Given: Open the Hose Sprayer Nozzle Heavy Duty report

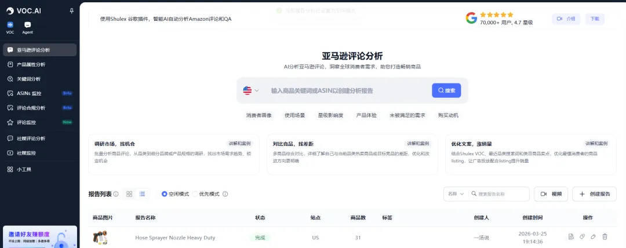Looking at the screenshot, I should tap(175, 238).
